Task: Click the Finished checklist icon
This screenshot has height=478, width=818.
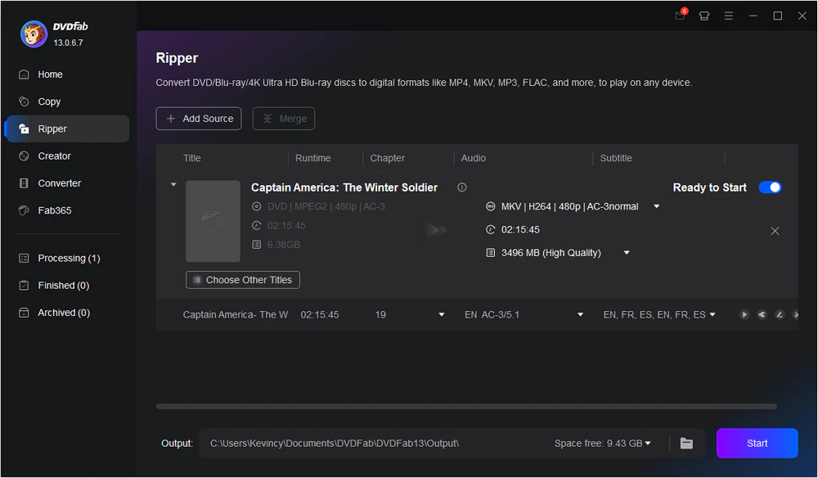Action: (x=24, y=286)
